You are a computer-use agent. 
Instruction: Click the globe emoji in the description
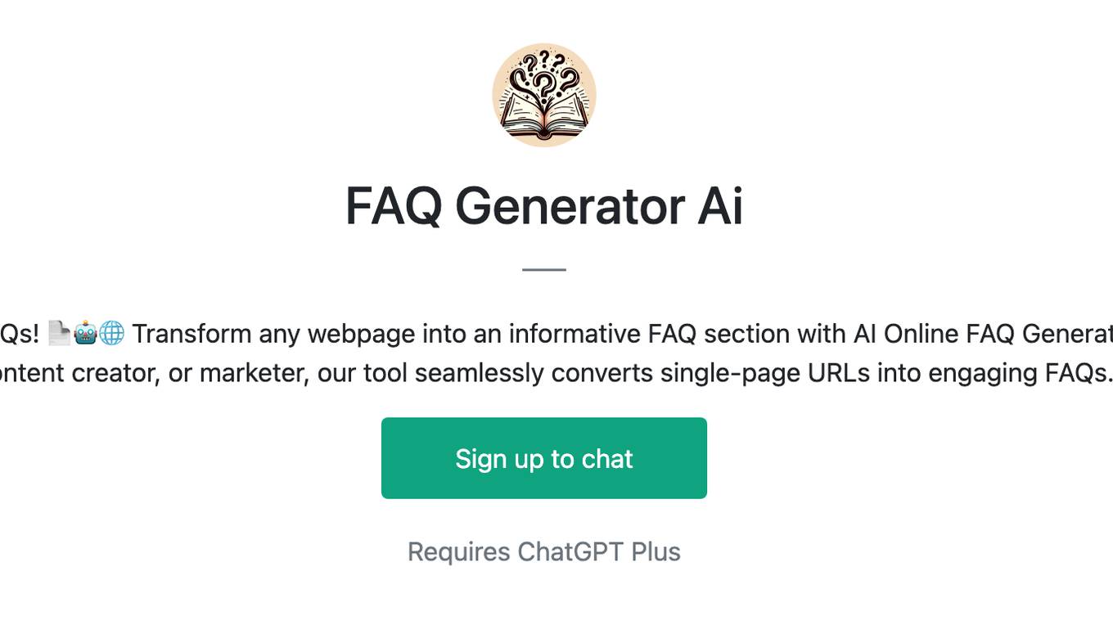[111, 333]
